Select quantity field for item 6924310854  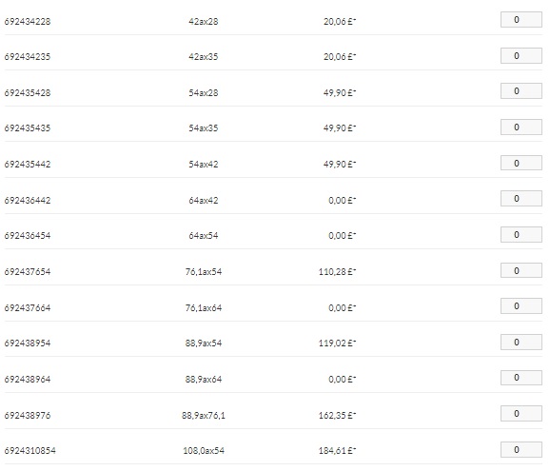tap(521, 450)
